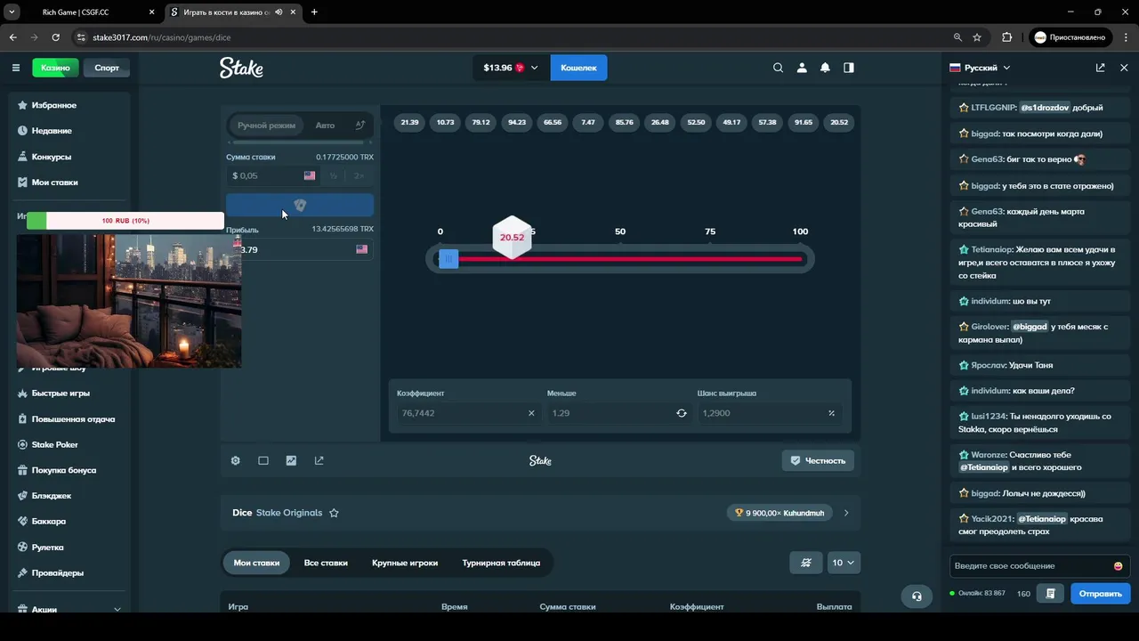Send chat message with Отправить
Image resolution: width=1139 pixels, height=641 pixels.
pos(1100,594)
